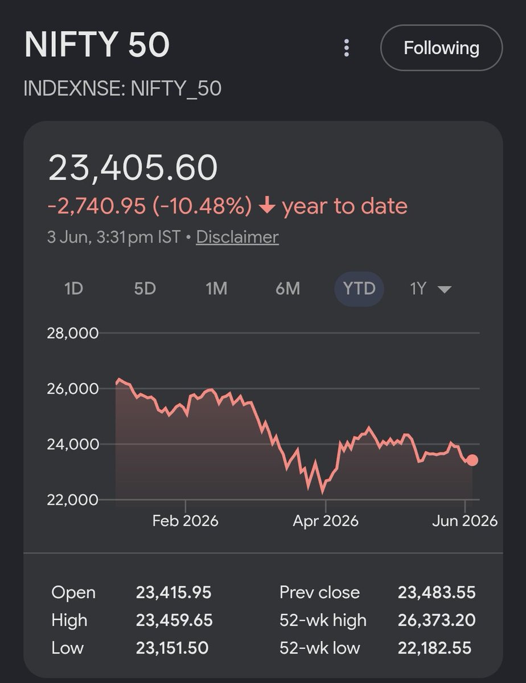
Task: Click the 28,000 y-axis label
Action: click(73, 333)
